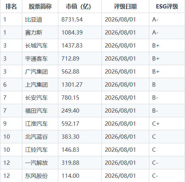Click the rating date in 比亚迪 row

click(120, 19)
